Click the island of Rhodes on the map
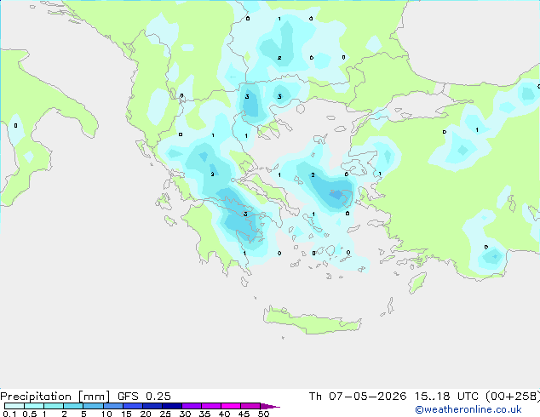The width and height of the screenshot is (540, 417). pos(417,283)
